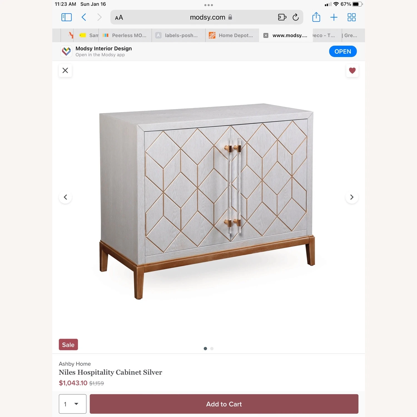The width and height of the screenshot is (417, 417).
Task: Go back to previous page
Action: click(x=84, y=17)
